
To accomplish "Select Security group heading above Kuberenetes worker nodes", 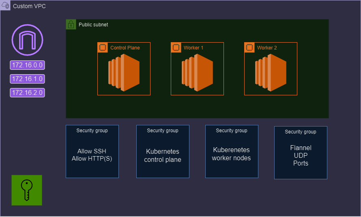I will 232,131.
